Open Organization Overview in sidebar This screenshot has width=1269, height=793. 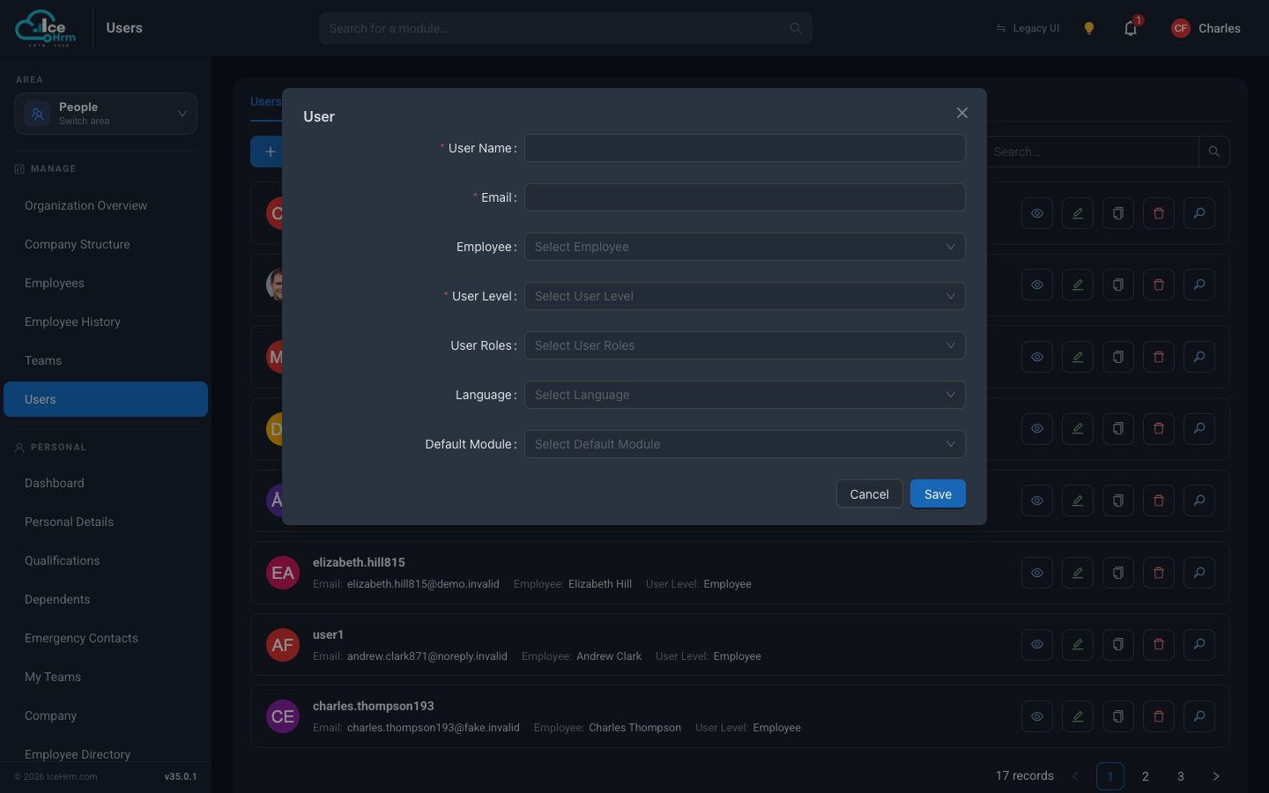(x=106, y=205)
